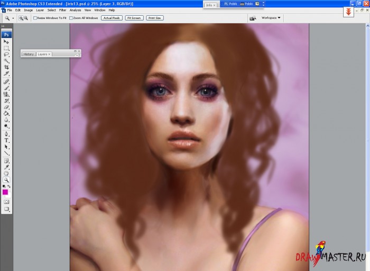Click the Polski keyboard layout indicator
This screenshot has height=271, width=370.
(x=247, y=4)
